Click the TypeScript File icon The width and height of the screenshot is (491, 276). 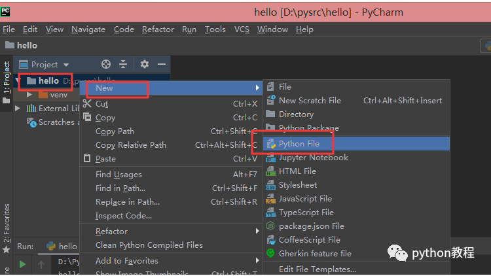[x=270, y=213]
